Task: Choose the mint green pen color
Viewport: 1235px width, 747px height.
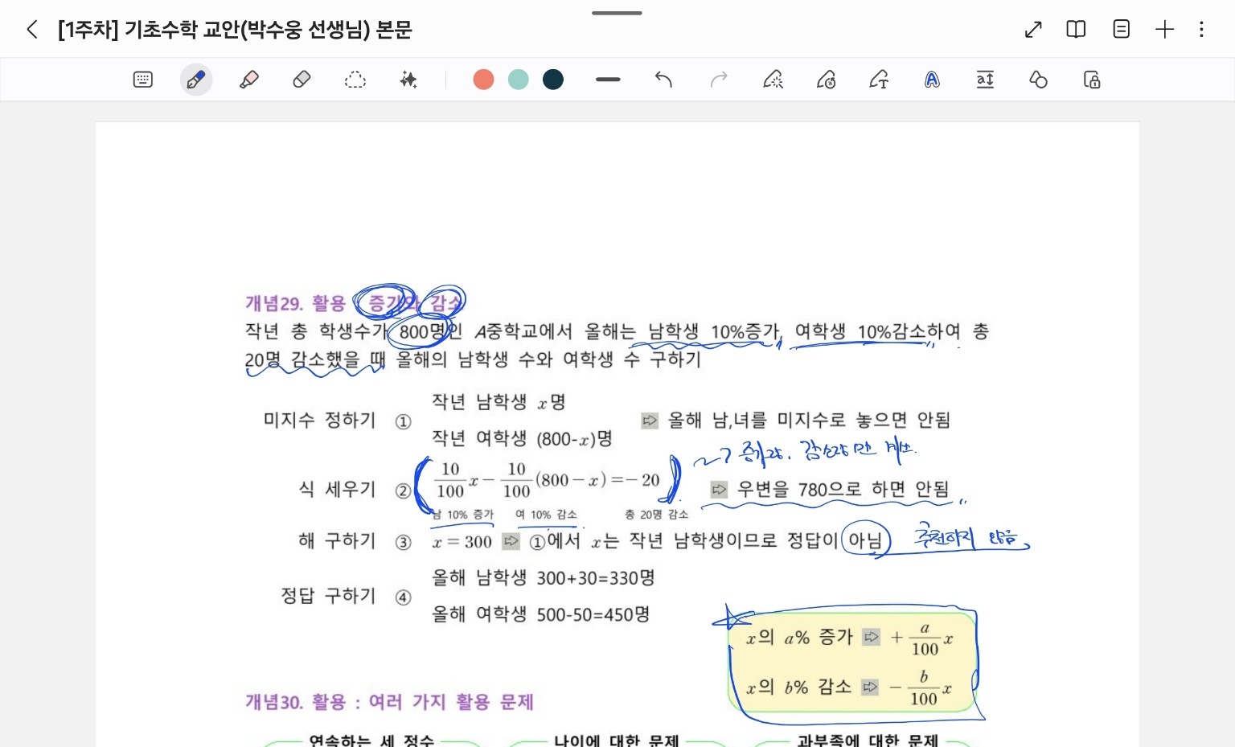Action: click(x=519, y=80)
